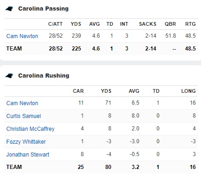Select the Carolina Passing heading

tap(44, 9)
